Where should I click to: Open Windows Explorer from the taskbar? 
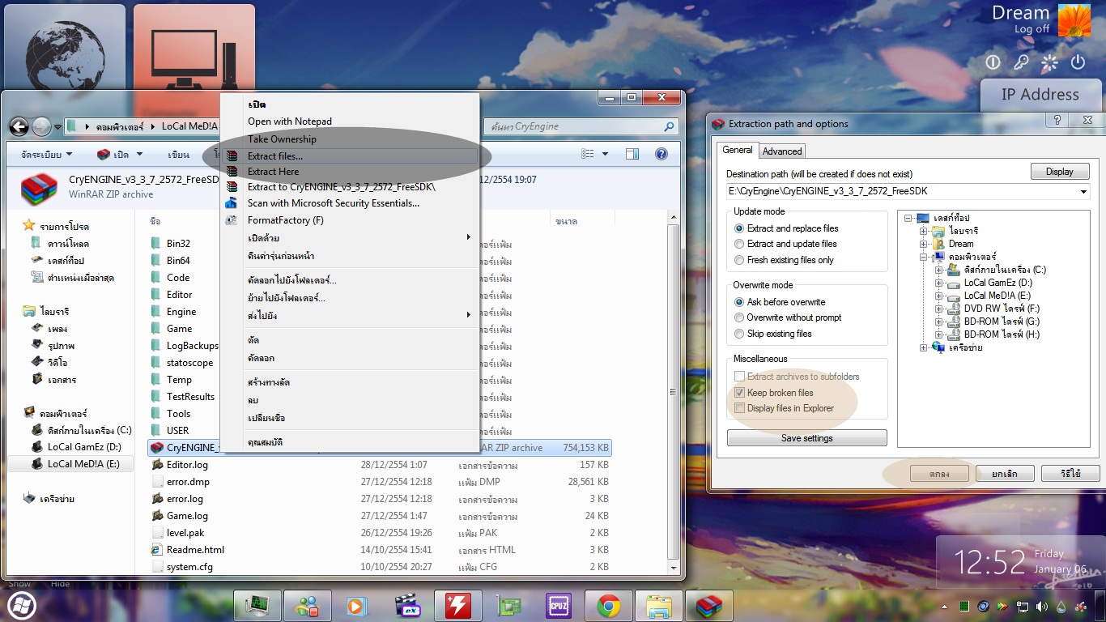click(659, 606)
